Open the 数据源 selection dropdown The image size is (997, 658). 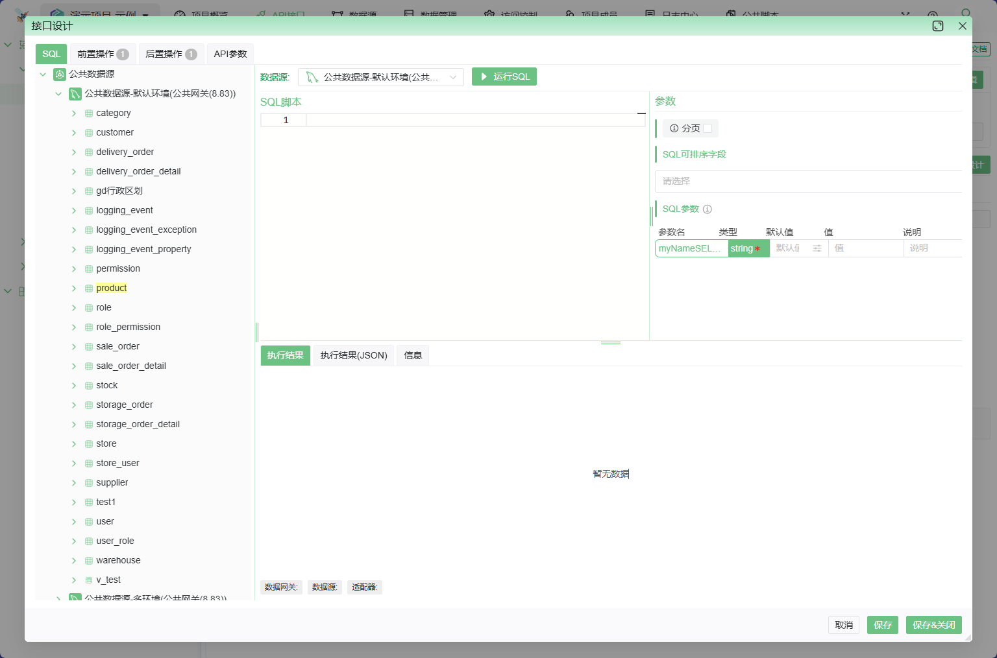pos(381,77)
